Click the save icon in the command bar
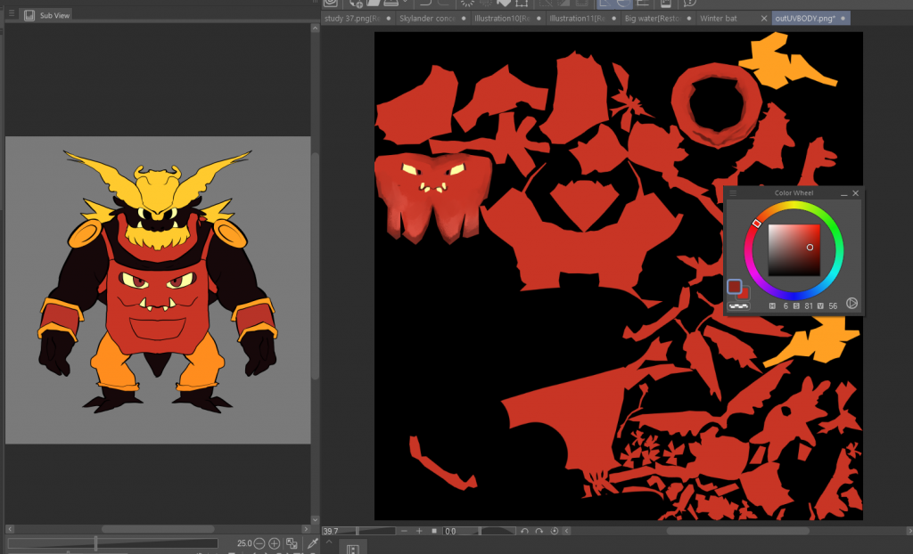Image resolution: width=913 pixels, height=554 pixels. click(x=391, y=4)
